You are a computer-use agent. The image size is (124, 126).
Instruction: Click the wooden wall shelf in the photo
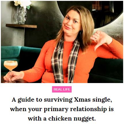point(21,26)
